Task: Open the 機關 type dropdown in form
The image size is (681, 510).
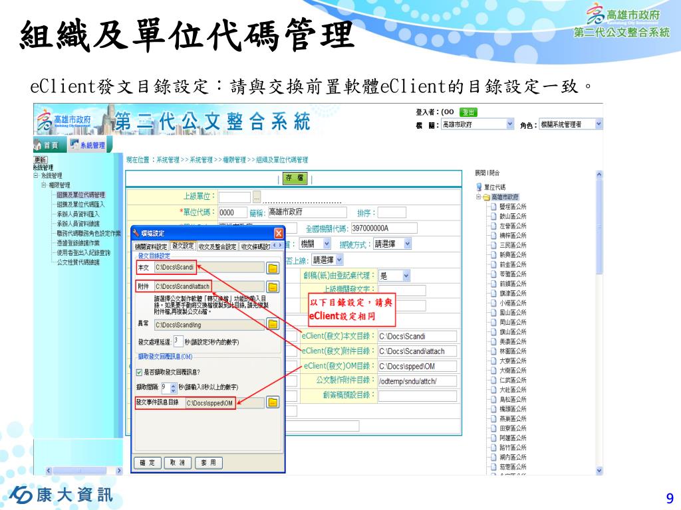Action: (x=327, y=244)
